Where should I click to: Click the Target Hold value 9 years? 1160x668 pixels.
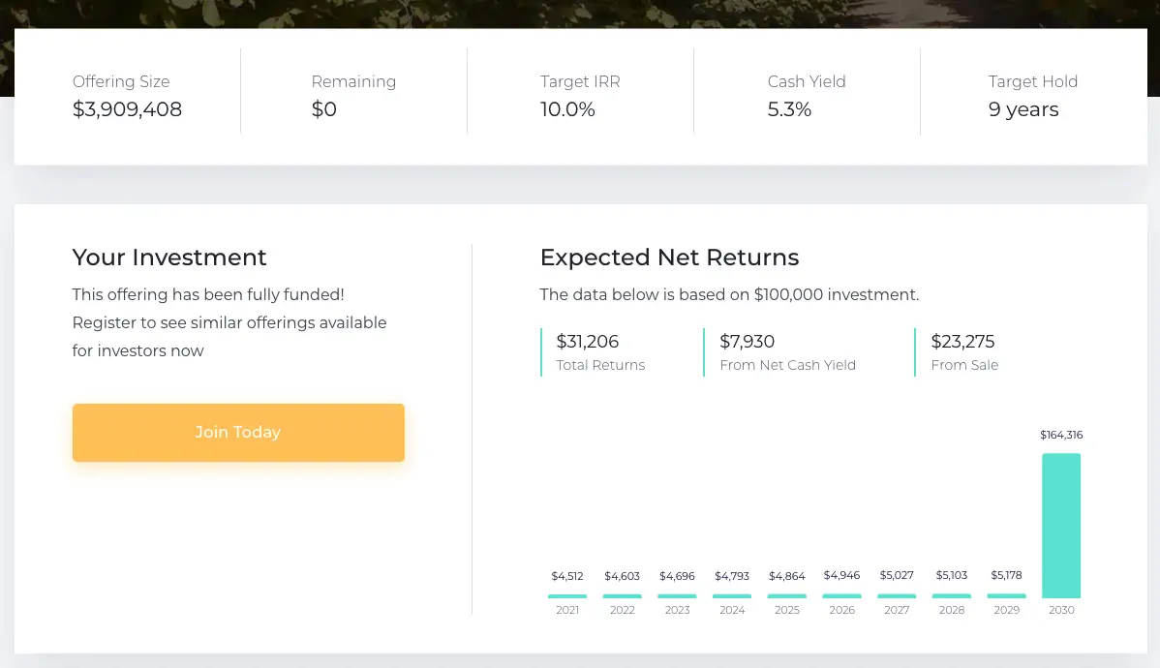(x=1023, y=109)
